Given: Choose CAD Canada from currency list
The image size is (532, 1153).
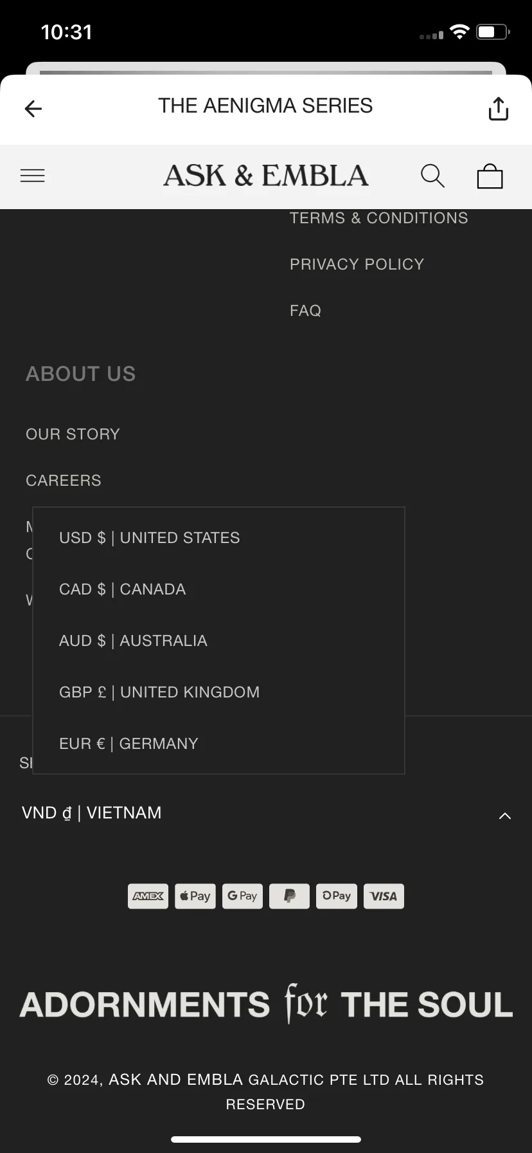Looking at the screenshot, I should coord(122,589).
